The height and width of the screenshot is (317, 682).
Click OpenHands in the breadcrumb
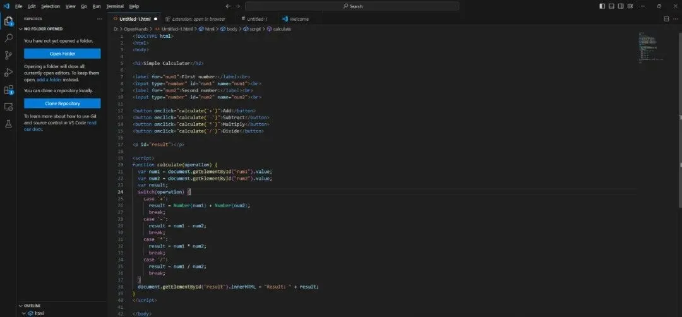[136, 29]
